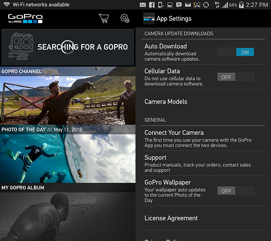View the surfer album cover image

coord(68,216)
